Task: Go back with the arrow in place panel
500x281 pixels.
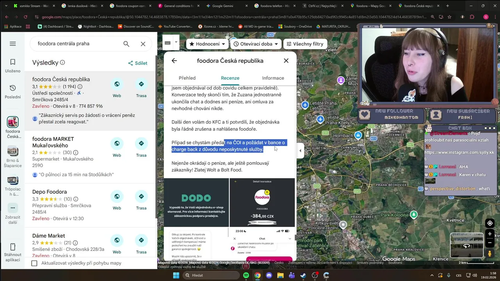Action: coord(174,60)
